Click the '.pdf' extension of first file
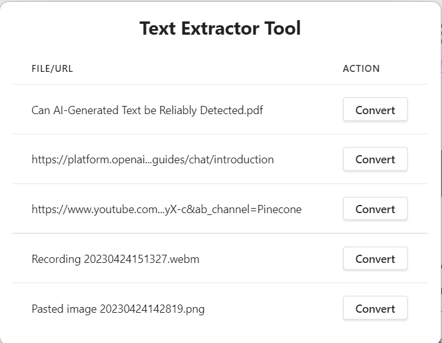Viewport: 442px width, 343px height. tap(254, 110)
